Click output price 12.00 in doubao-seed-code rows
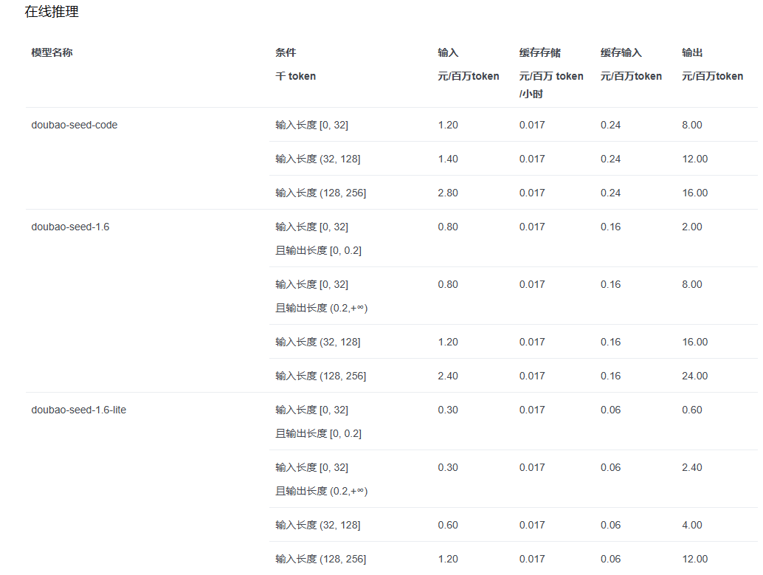This screenshot has height=575, width=763. pos(695,159)
